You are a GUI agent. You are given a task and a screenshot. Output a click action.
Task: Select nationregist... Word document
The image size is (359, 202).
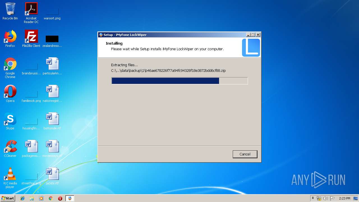click(52, 94)
